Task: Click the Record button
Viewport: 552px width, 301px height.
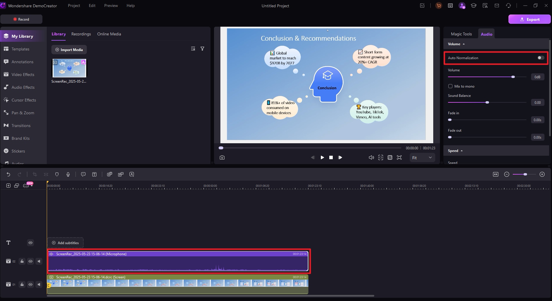Action: 21,19
